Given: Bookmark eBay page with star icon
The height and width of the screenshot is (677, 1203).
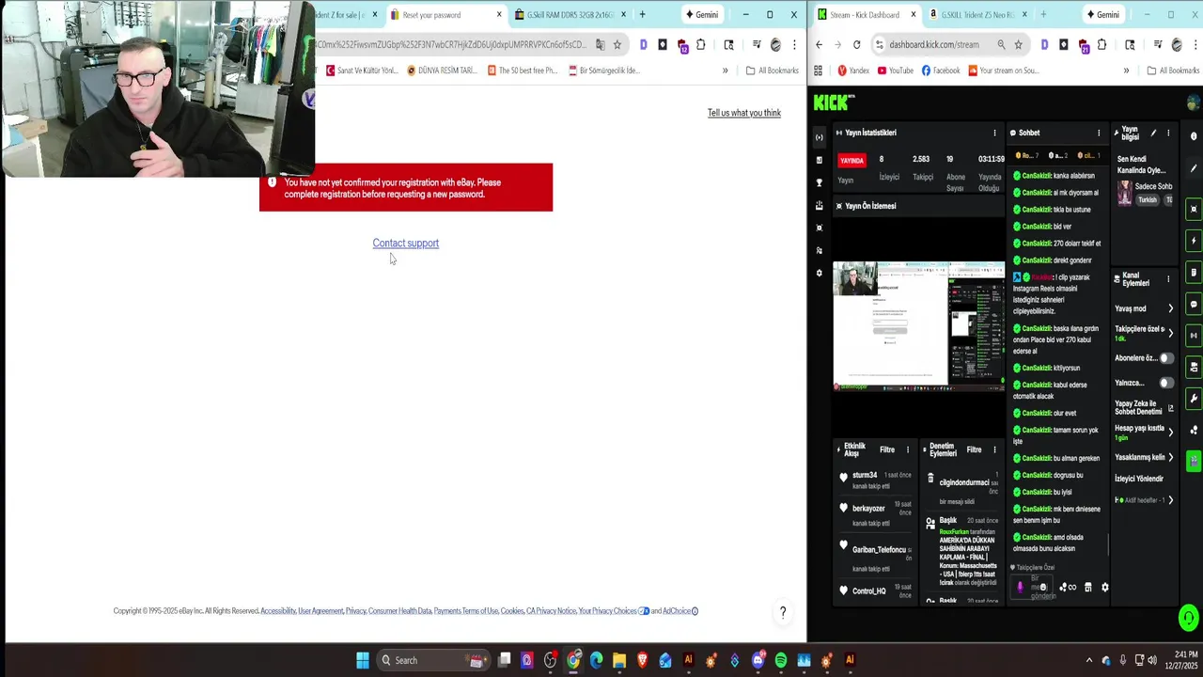Looking at the screenshot, I should 617,44.
